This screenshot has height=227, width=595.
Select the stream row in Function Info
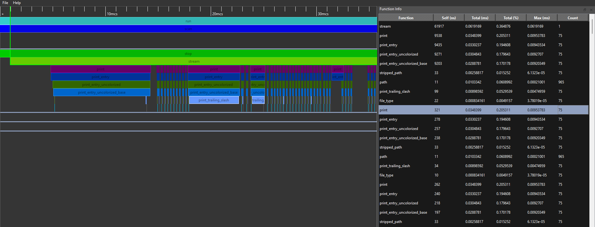[x=483, y=26]
